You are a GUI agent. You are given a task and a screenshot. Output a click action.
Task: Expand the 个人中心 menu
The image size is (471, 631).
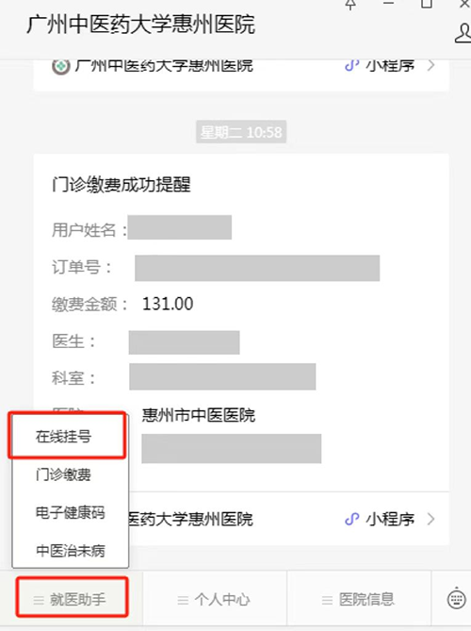(x=215, y=600)
